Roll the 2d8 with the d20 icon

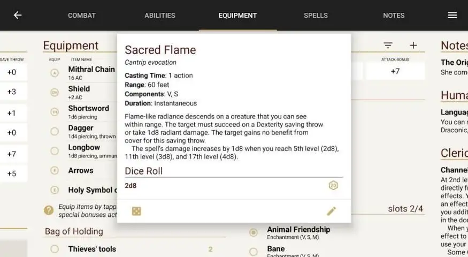333,186
